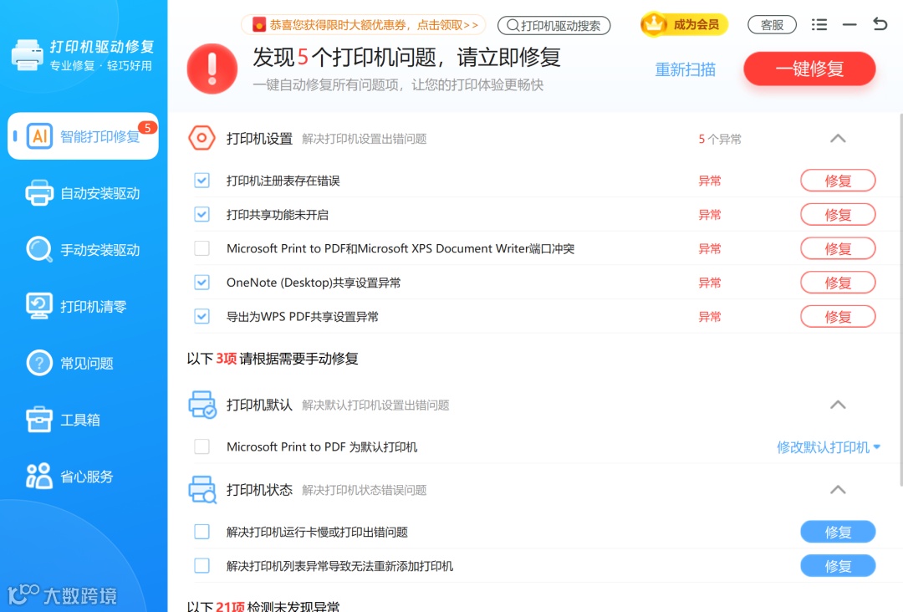Click the 客服 customer service button
903x612 pixels.
click(772, 25)
